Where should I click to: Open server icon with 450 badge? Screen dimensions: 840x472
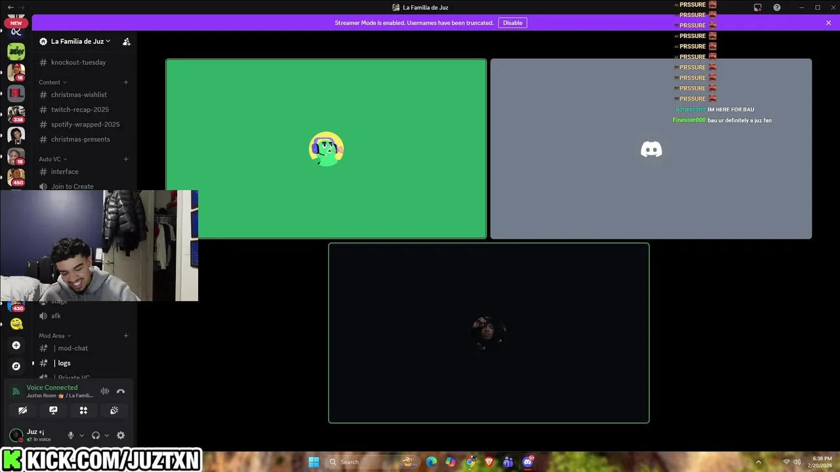(x=16, y=177)
